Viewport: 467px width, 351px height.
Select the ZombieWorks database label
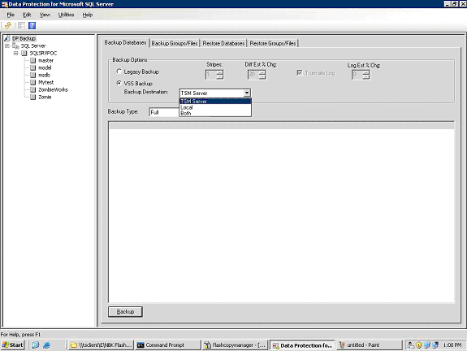click(x=53, y=89)
